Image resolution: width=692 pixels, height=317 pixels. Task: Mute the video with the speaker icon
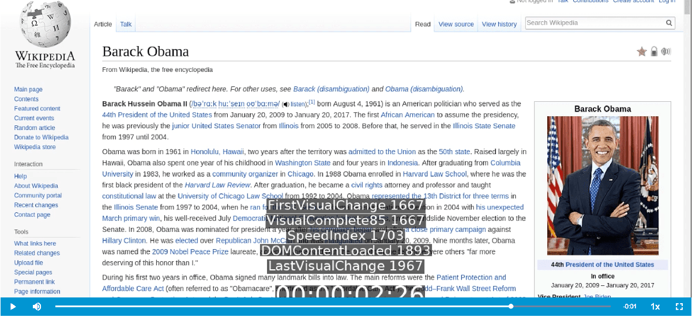point(37,307)
